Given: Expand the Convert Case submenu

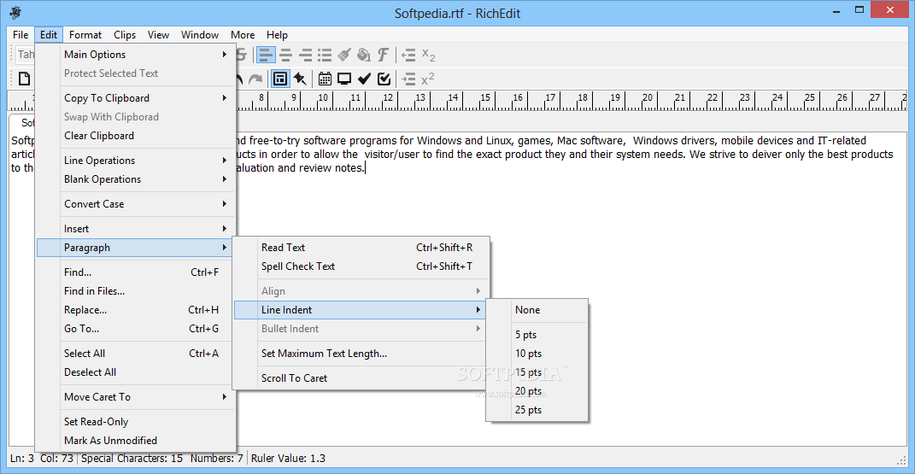Looking at the screenshot, I should pos(135,204).
